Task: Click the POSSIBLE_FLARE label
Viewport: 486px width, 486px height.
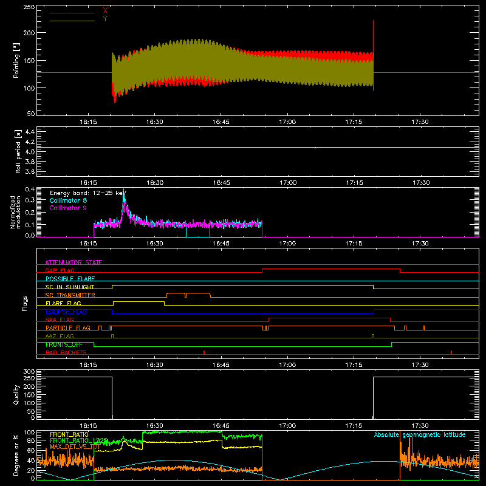Action: coord(70,279)
